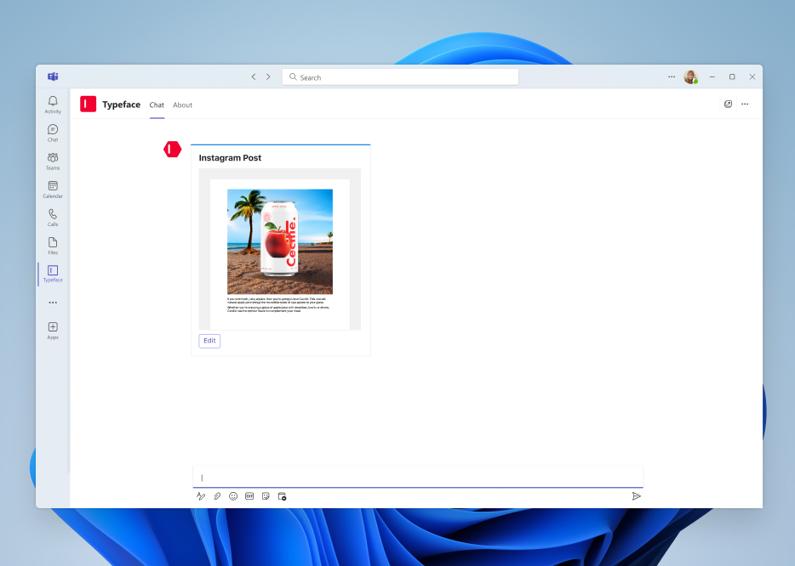795x566 pixels.
Task: Select the Chat tab for Typeface
Action: click(157, 105)
